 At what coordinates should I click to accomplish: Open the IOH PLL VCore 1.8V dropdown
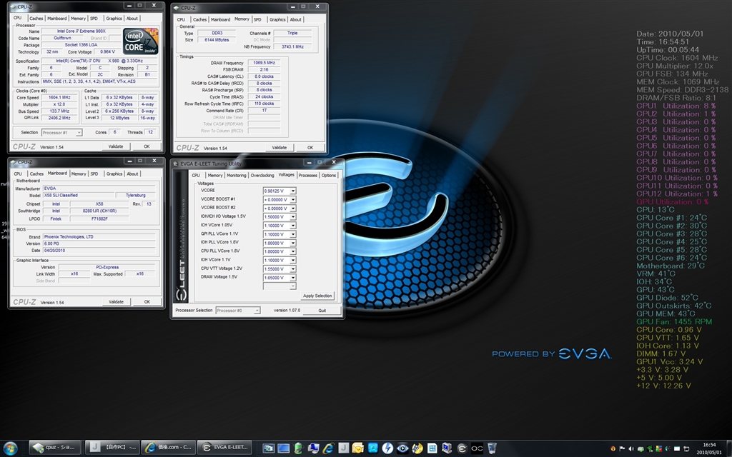(292, 243)
